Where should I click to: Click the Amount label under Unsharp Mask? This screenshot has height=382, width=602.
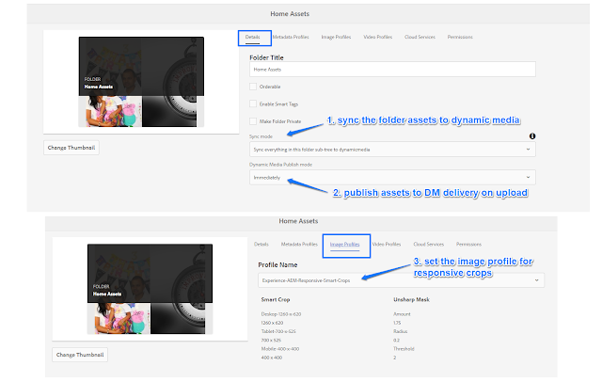[402, 314]
